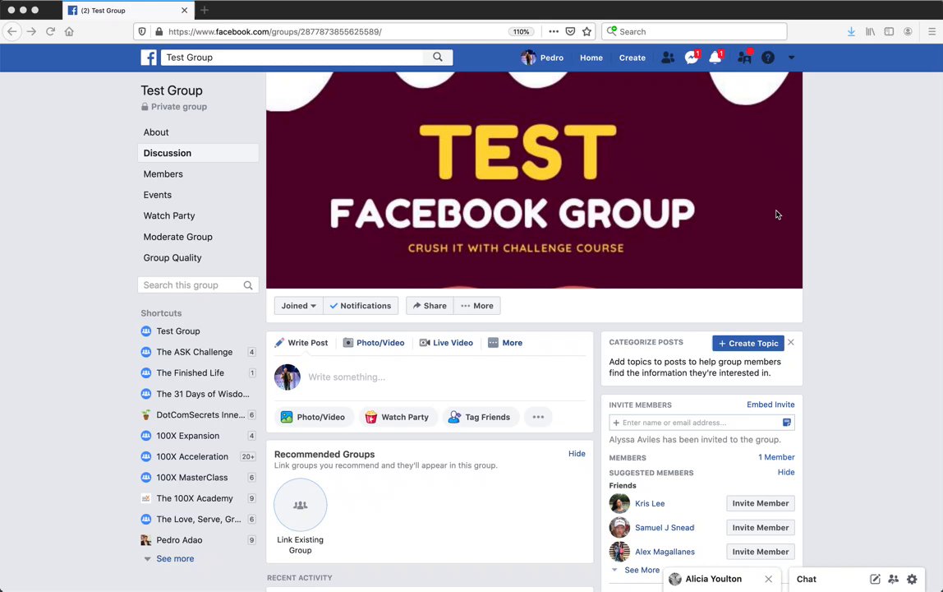Click the search magnifier button in Facebook bar
The height and width of the screenshot is (592, 943).
(x=438, y=58)
